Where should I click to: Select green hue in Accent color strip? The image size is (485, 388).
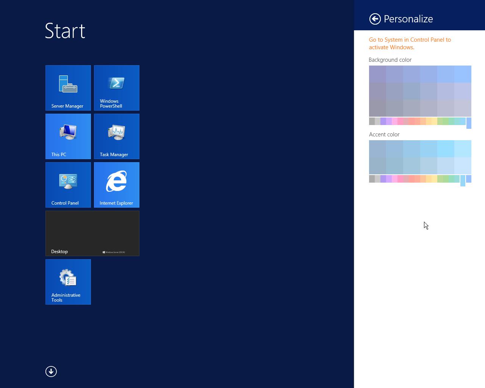pos(446,179)
